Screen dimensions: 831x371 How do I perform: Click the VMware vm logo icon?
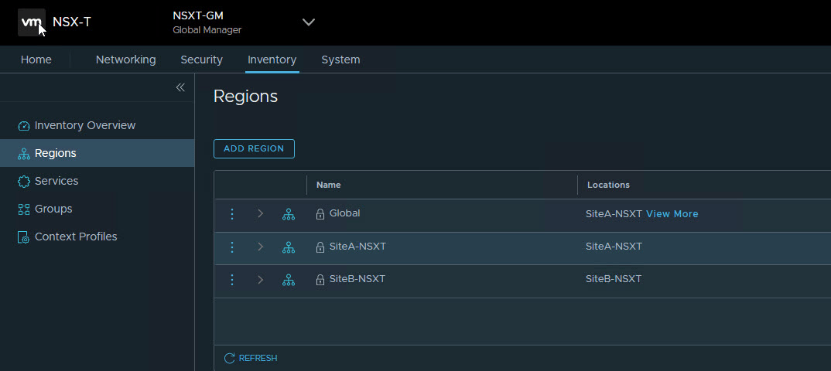click(31, 22)
